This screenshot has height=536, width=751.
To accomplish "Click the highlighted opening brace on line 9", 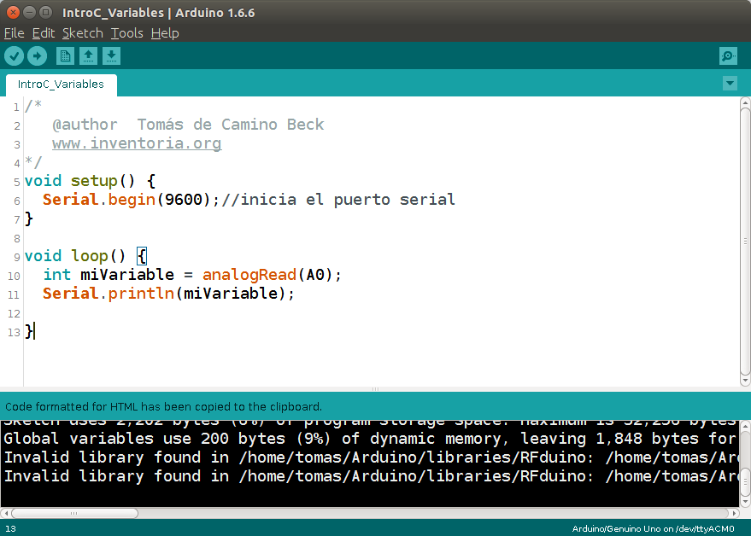I will 142,256.
